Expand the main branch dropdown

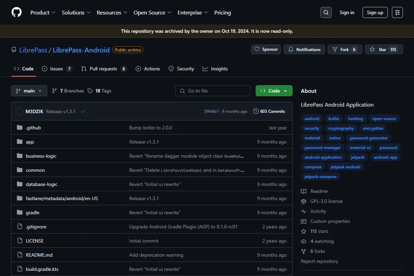pyautogui.click(x=29, y=91)
